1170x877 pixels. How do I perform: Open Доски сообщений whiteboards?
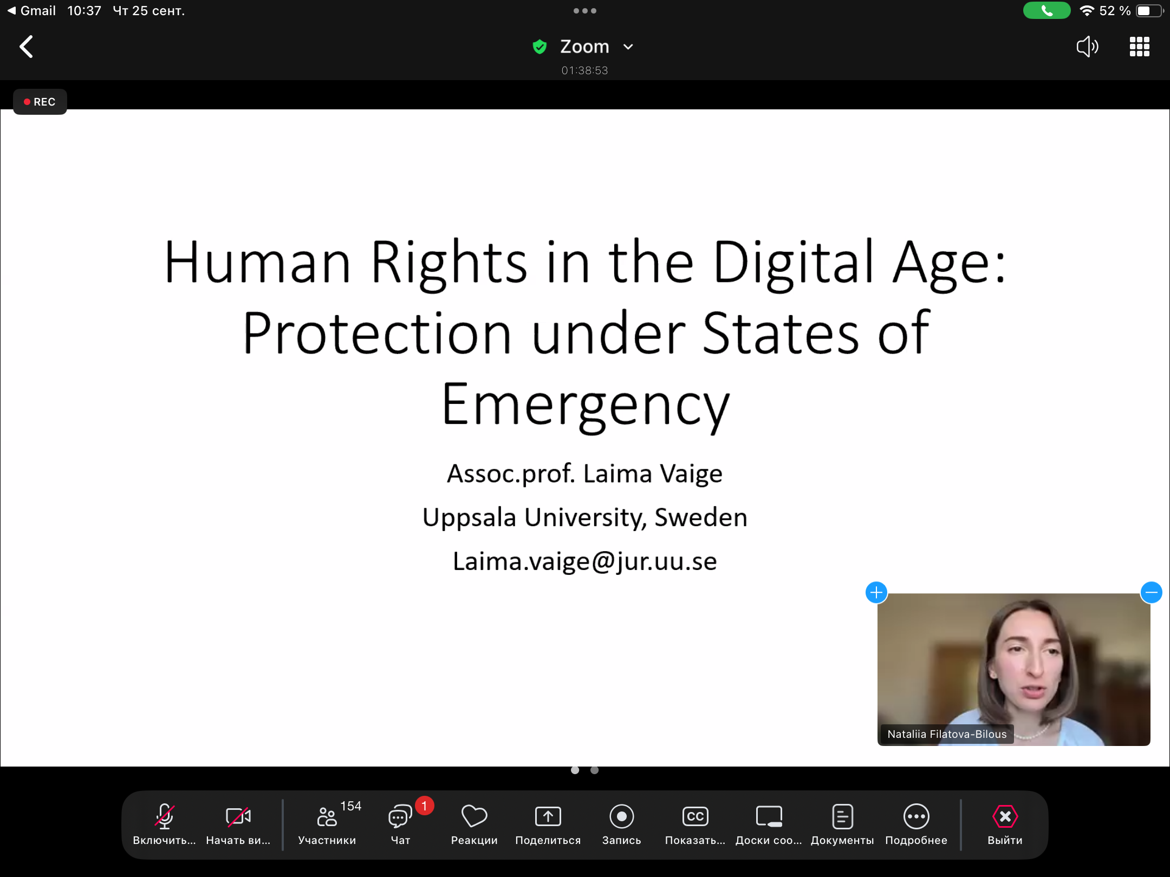769,823
